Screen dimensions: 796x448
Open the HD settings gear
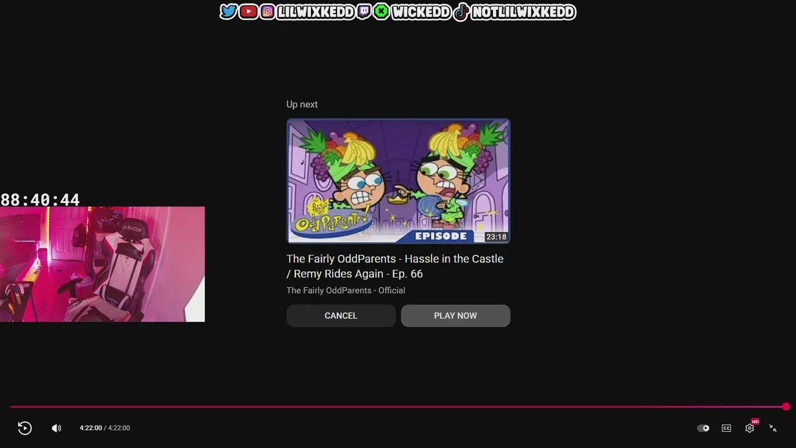pyautogui.click(x=750, y=428)
